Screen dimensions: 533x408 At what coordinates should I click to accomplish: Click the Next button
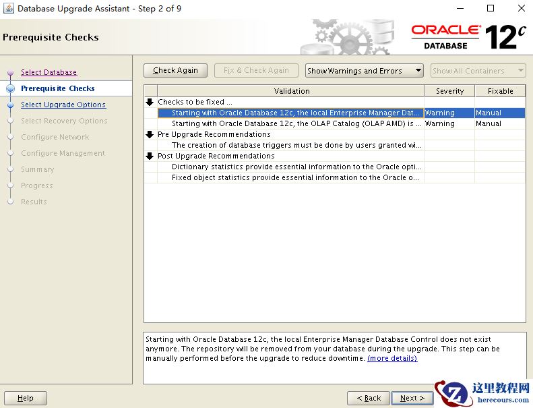click(x=412, y=398)
